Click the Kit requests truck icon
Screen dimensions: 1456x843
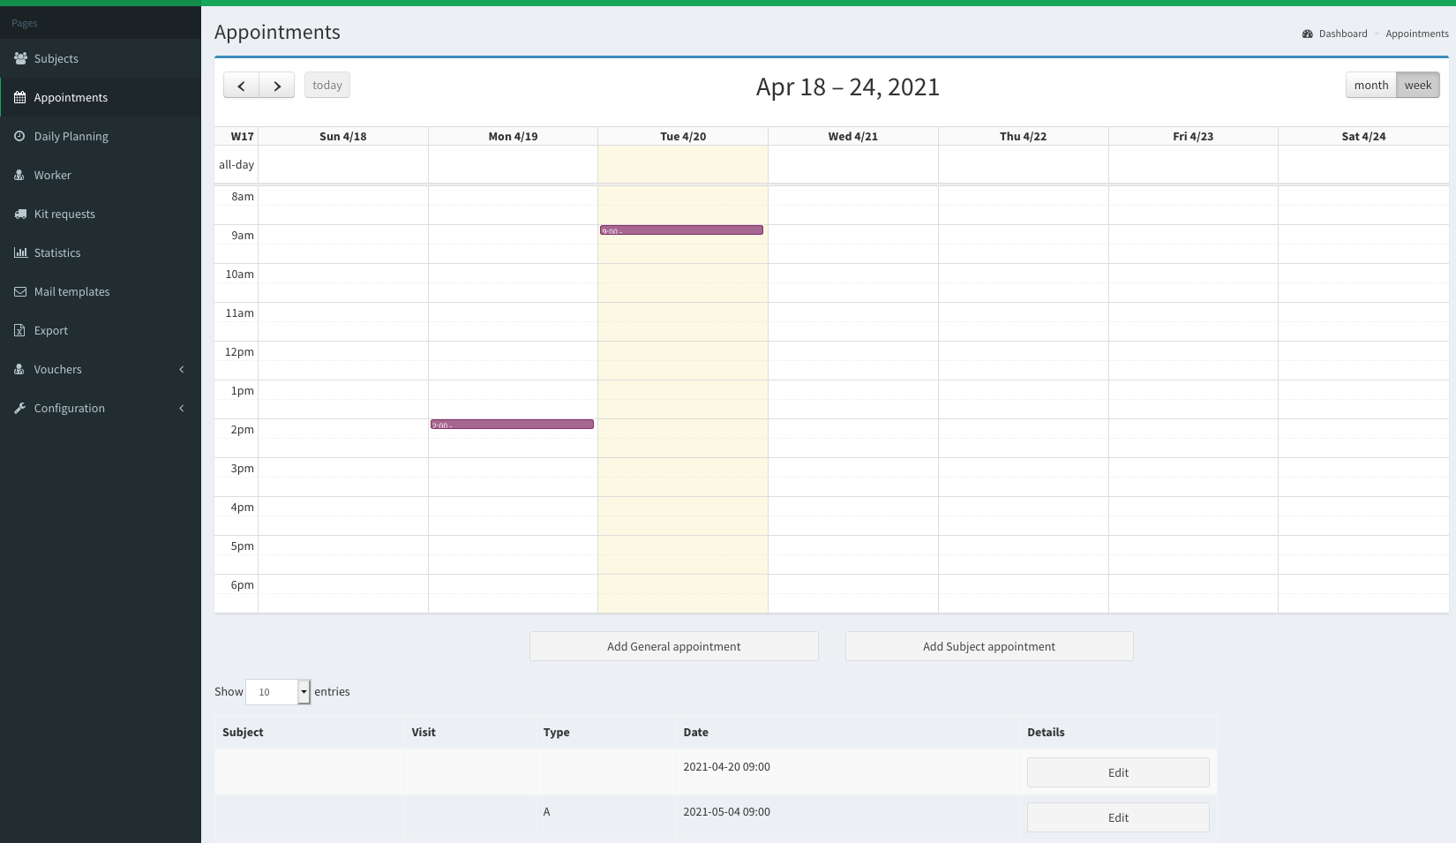point(20,214)
